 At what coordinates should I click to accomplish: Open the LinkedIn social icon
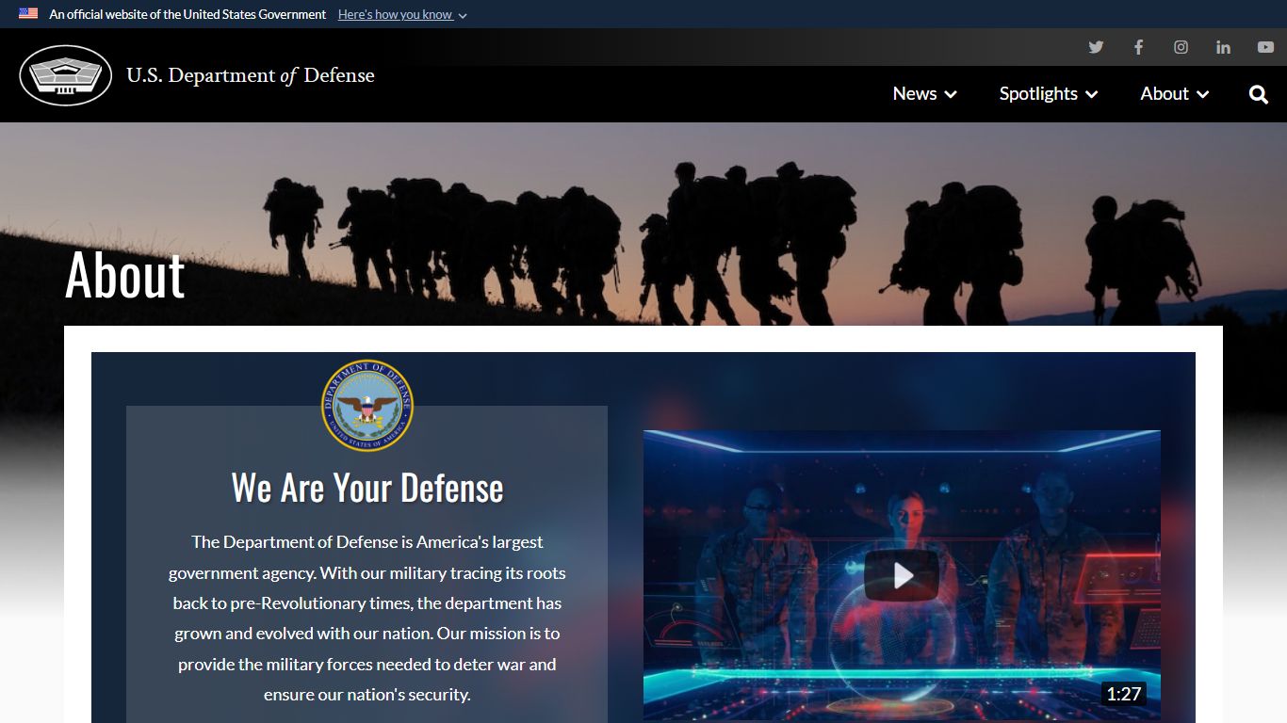(x=1223, y=47)
